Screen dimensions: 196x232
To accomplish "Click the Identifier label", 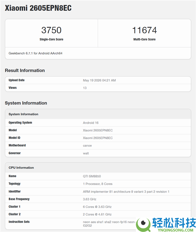I will 14,192.
